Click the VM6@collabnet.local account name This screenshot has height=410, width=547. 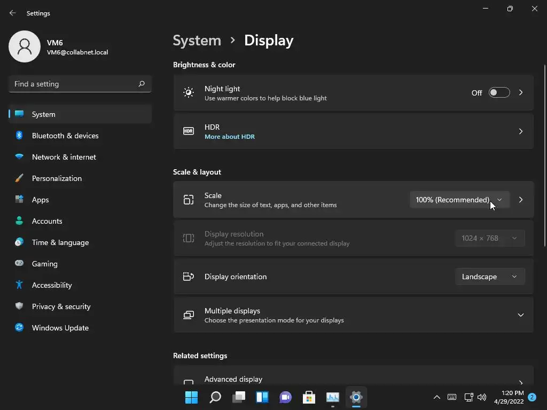click(77, 52)
